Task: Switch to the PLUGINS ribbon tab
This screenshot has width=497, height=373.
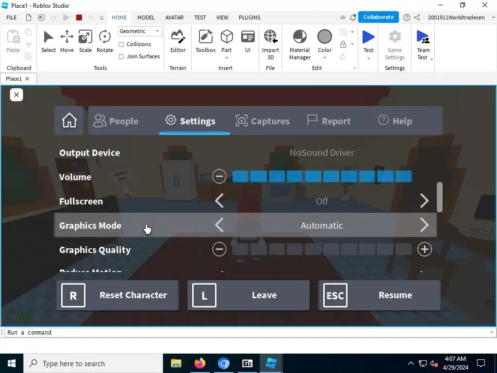Action: (249, 17)
